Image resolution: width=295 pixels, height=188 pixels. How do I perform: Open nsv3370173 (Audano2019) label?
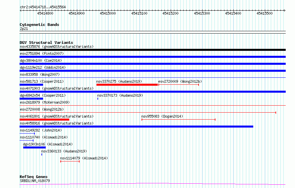[x=120, y=95]
